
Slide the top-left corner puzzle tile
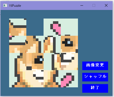coord(18,27)
